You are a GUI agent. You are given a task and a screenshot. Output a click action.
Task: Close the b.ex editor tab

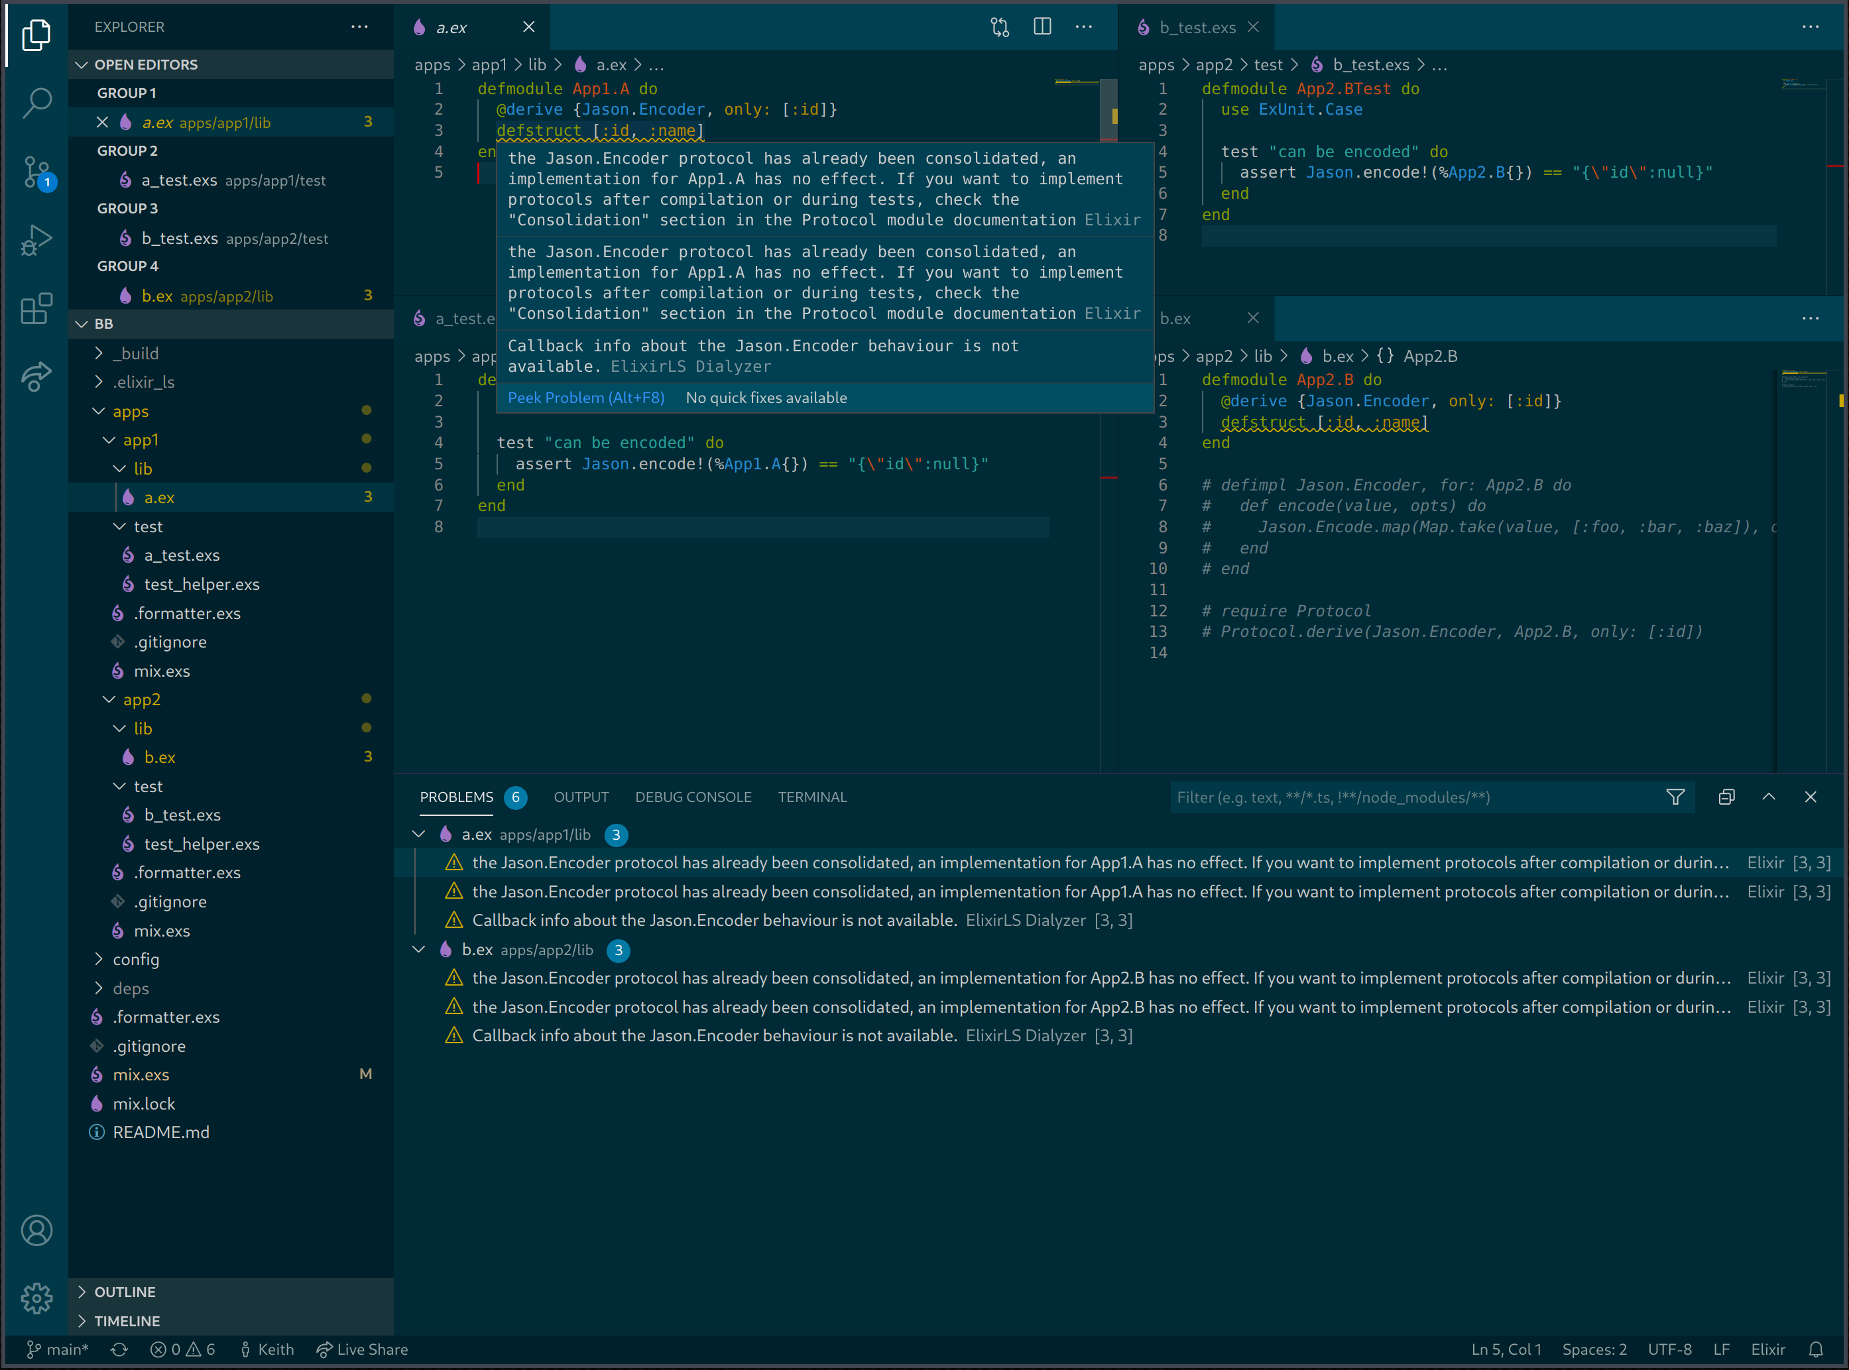(x=1252, y=318)
